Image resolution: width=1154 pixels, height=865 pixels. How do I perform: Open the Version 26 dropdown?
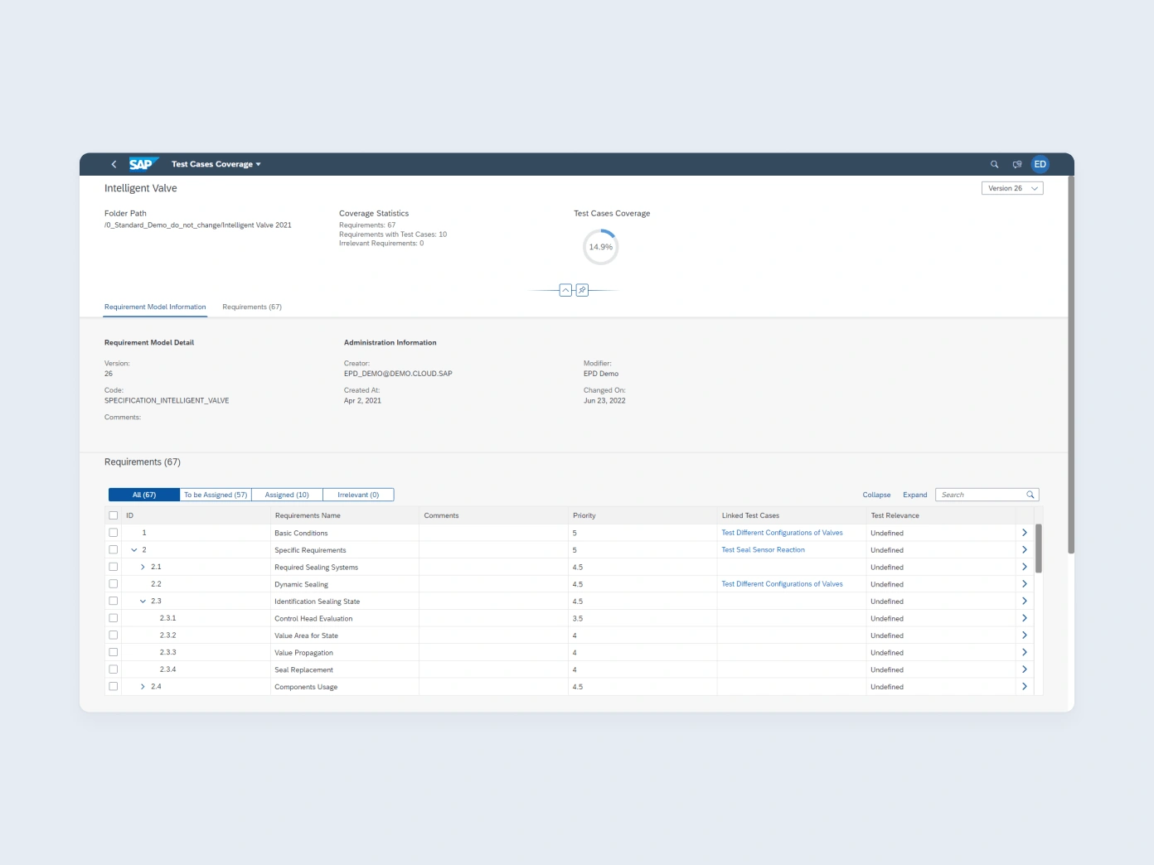pyautogui.click(x=1011, y=188)
